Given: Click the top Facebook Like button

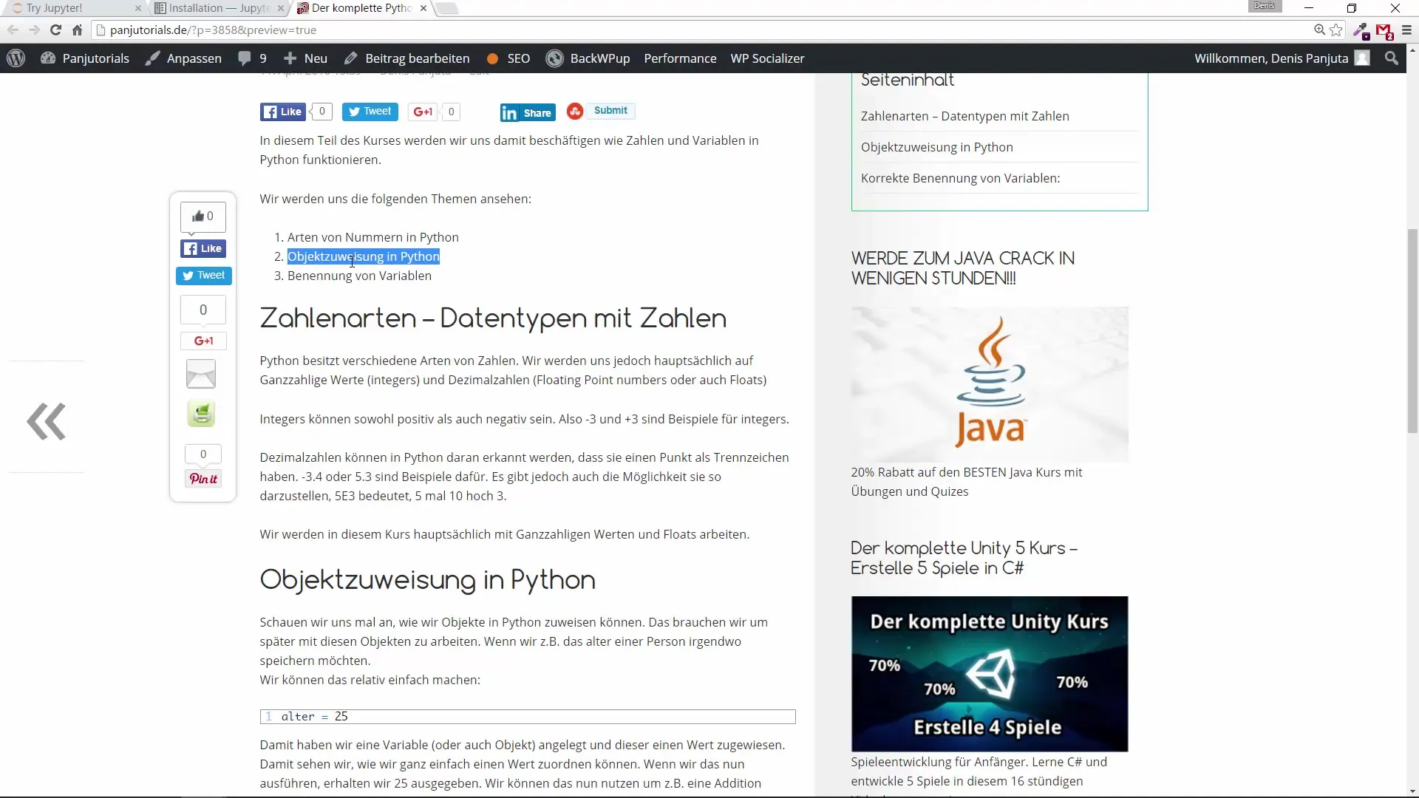Looking at the screenshot, I should coord(282,112).
